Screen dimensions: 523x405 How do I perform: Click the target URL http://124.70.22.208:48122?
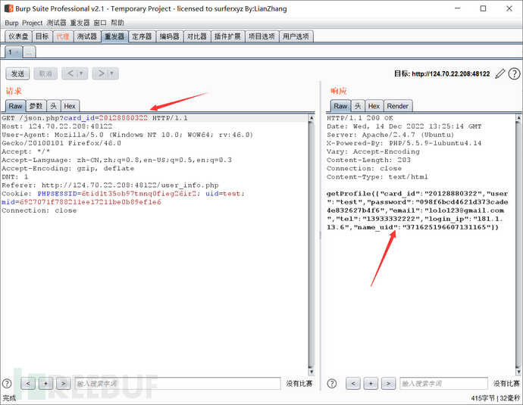(x=451, y=74)
